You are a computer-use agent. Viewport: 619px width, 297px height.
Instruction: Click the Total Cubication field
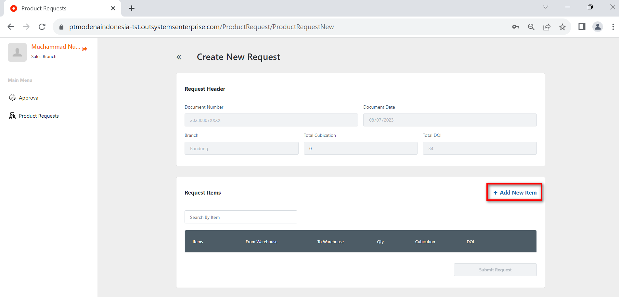coord(360,148)
